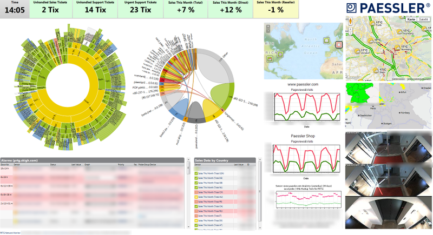Open Sales This Month (Total FR) sensor

(x=210, y=202)
